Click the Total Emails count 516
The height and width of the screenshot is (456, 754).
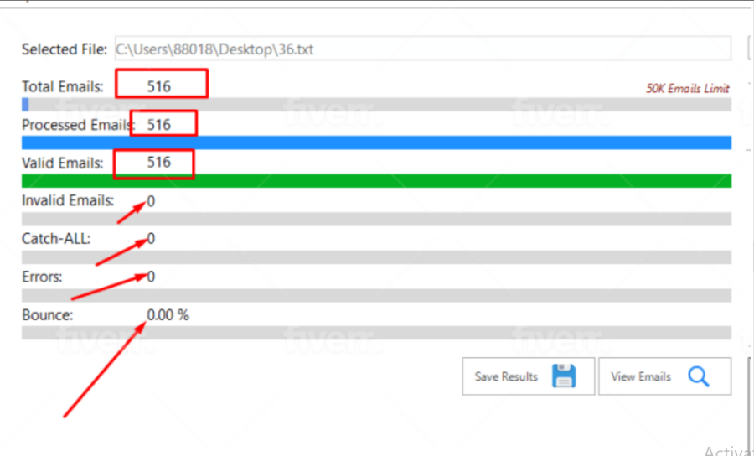pyautogui.click(x=158, y=86)
